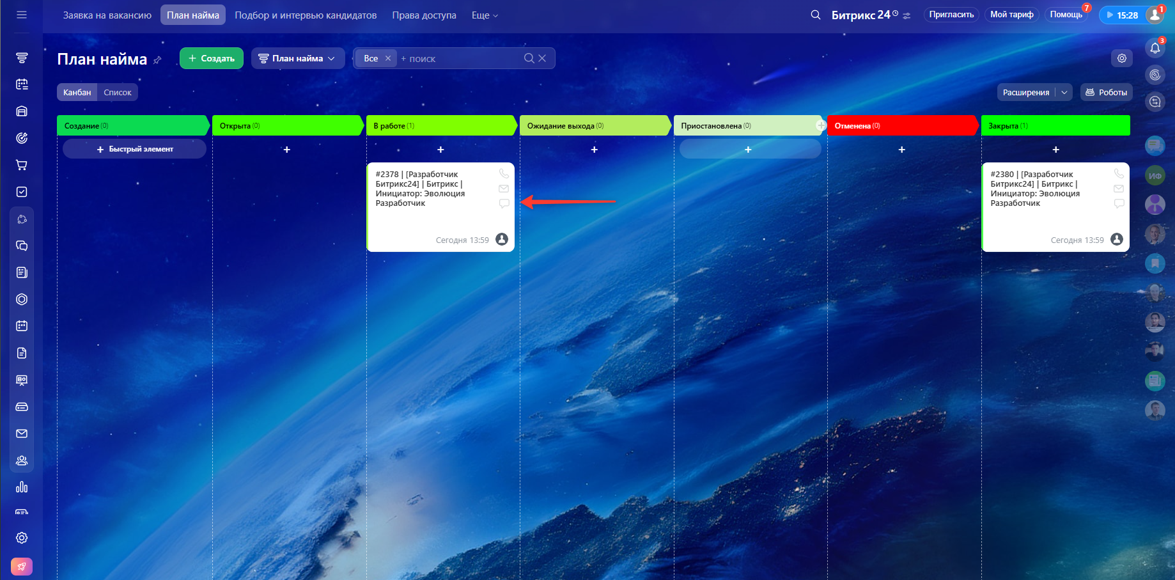Click the filter search input field
1175x580 pixels.
tap(460, 58)
